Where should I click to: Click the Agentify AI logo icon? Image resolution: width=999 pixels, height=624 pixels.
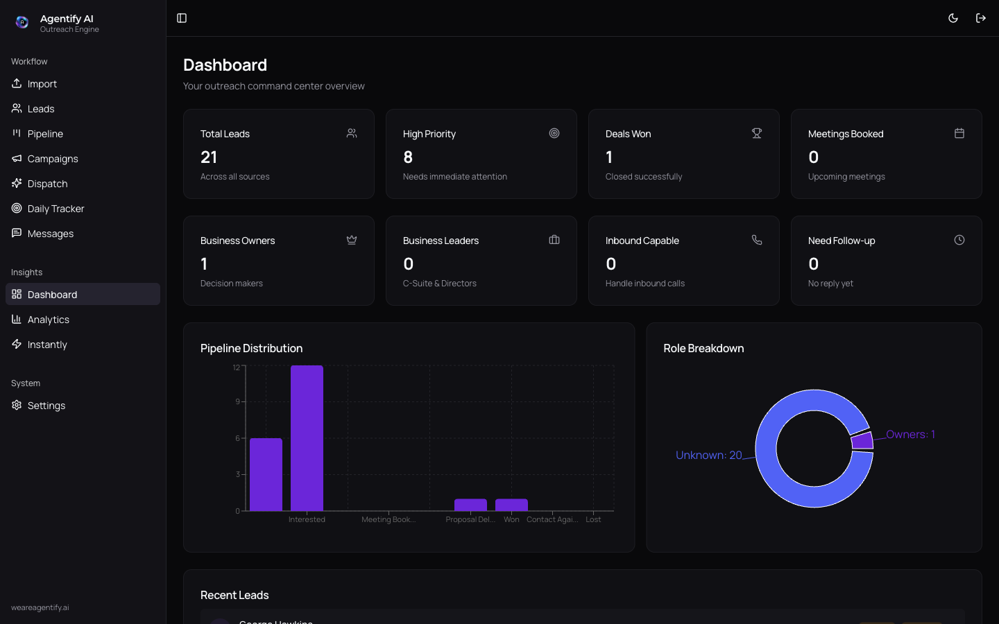click(22, 22)
